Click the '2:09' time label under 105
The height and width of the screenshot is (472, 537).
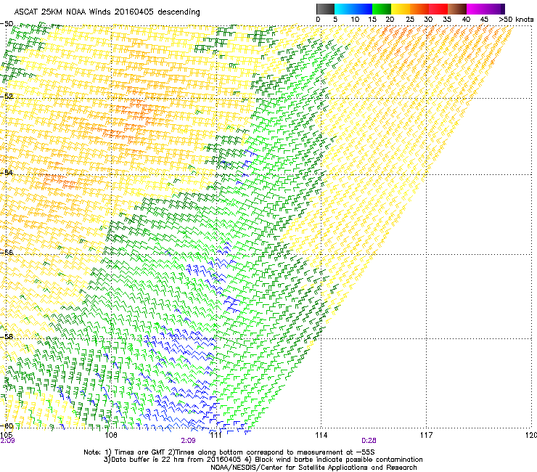pos(7,441)
